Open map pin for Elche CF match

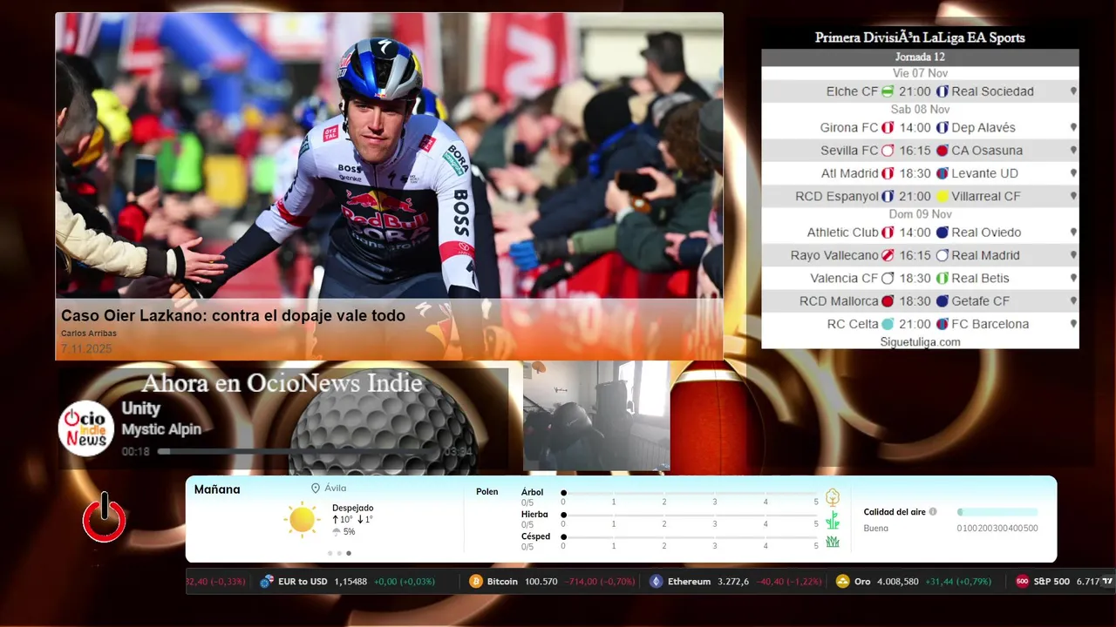tap(1073, 91)
